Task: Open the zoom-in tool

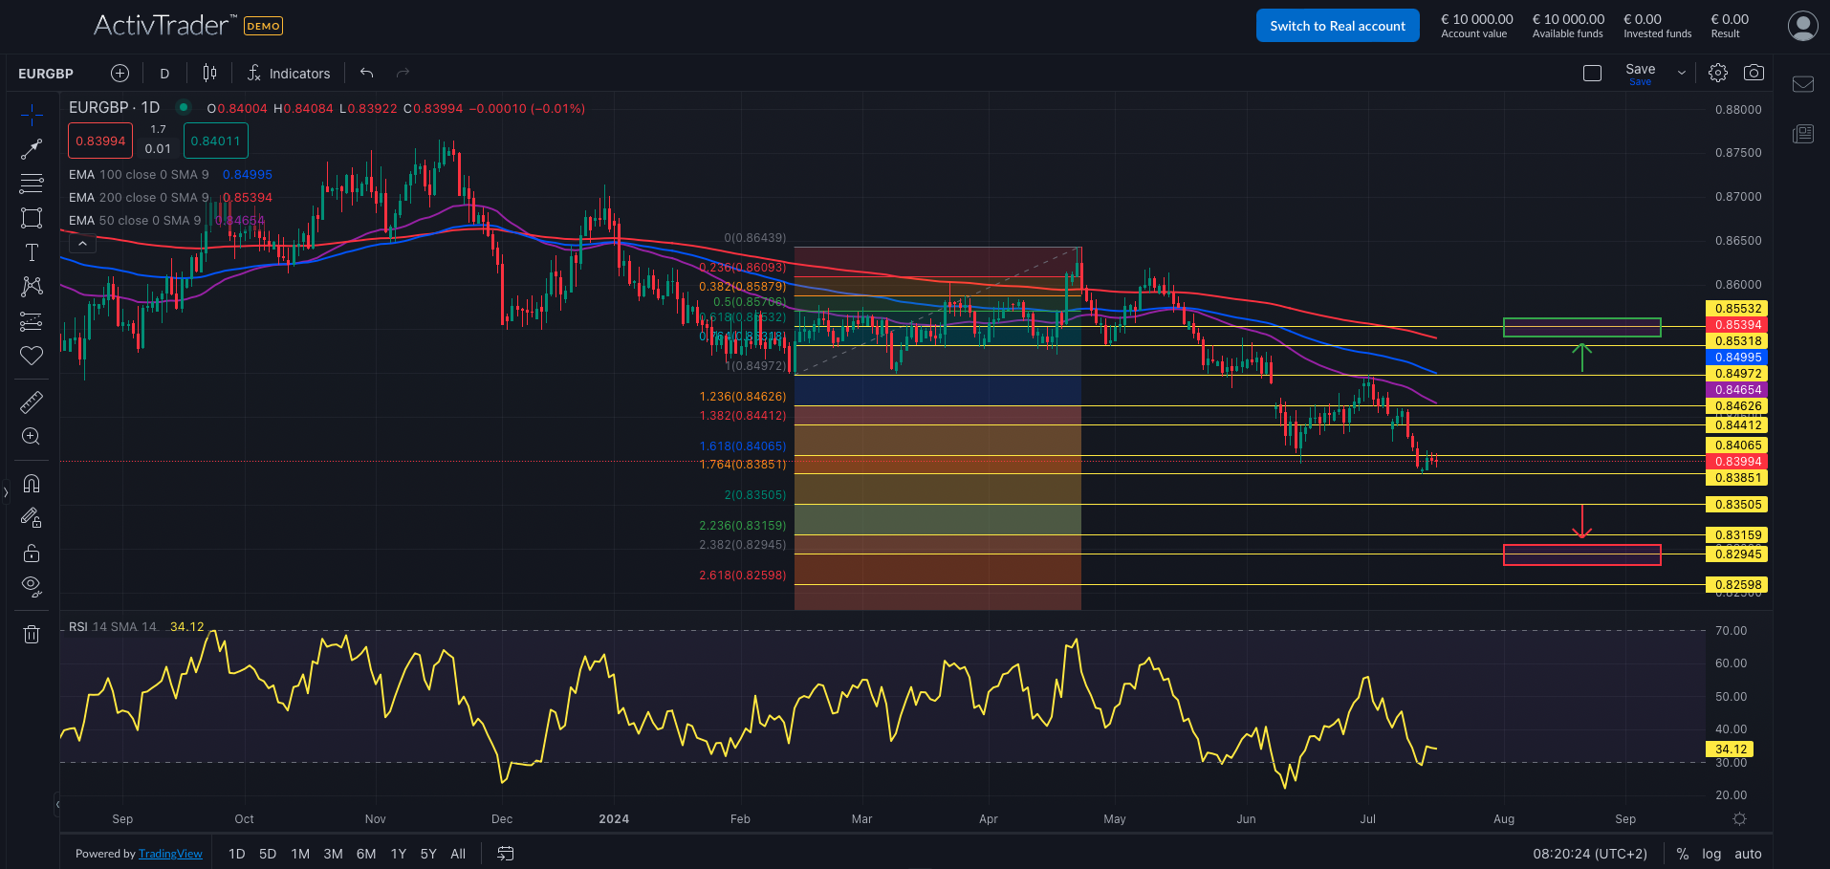Action: tap(32, 436)
